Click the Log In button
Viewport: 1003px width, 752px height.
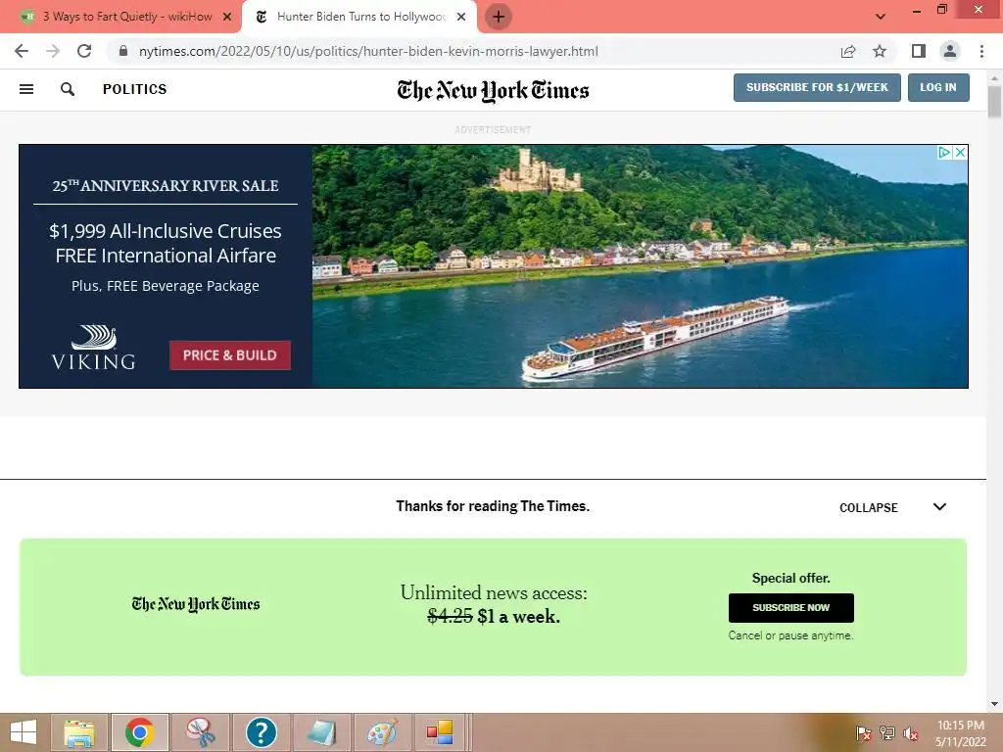(938, 87)
